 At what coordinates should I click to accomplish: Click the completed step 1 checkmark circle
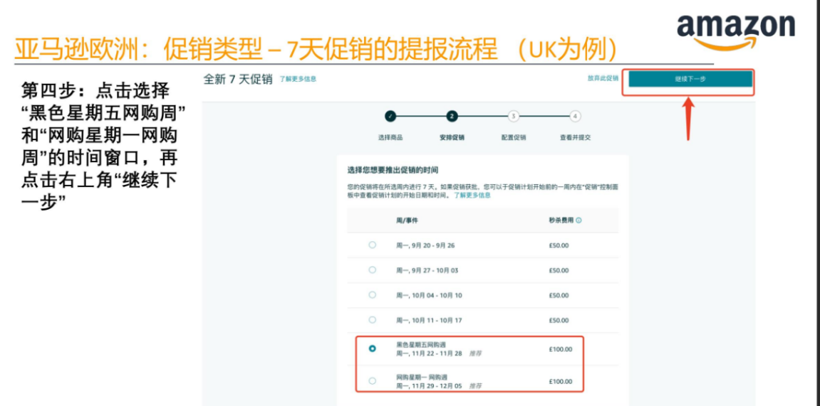tap(390, 116)
